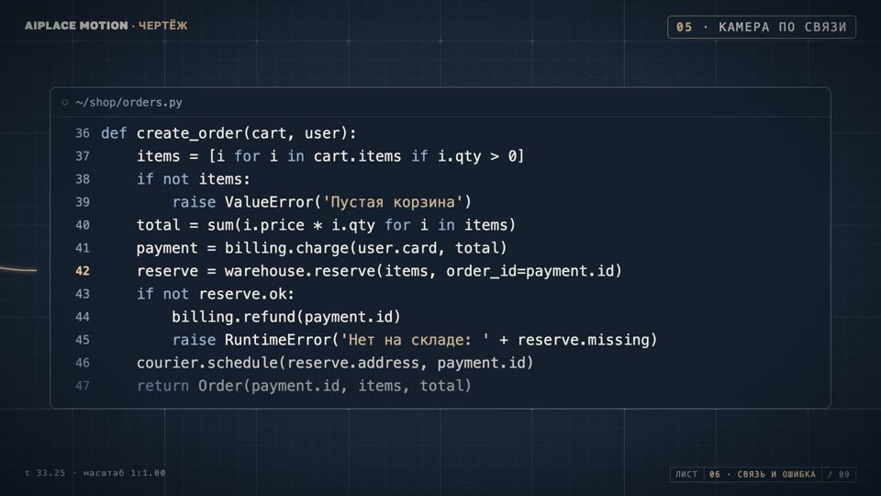Click the small circle icon before ~/shop/orders.py

64,102
